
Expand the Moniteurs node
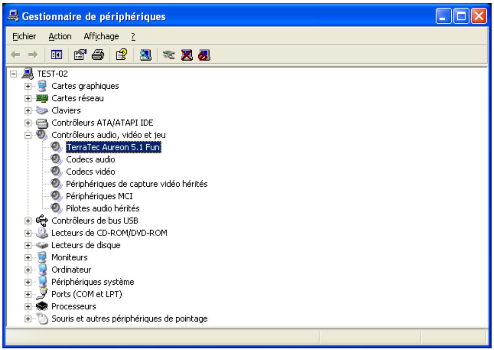[28, 258]
